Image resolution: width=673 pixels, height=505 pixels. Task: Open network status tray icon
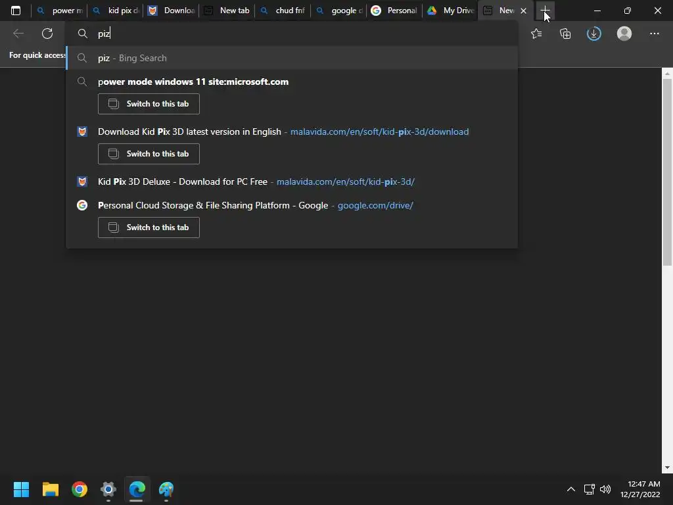[590, 489]
